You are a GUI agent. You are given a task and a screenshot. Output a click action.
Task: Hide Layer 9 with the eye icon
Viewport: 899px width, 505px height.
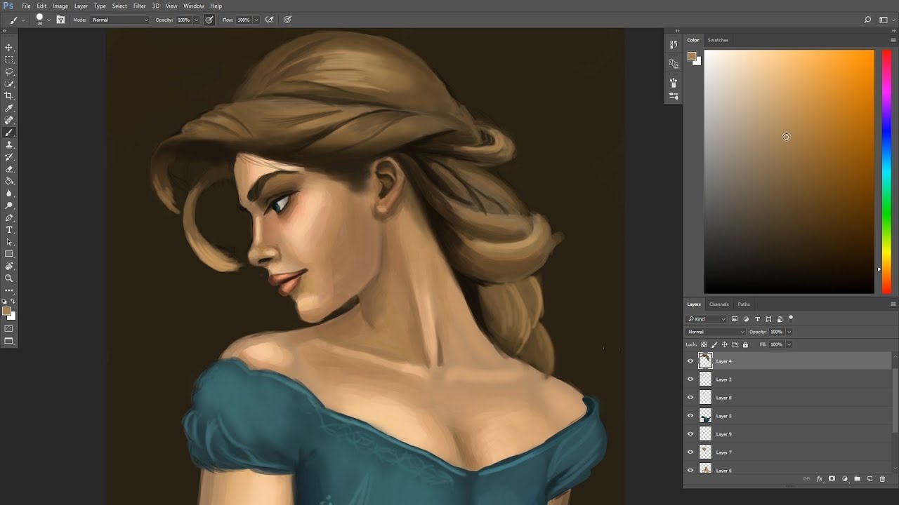point(690,434)
